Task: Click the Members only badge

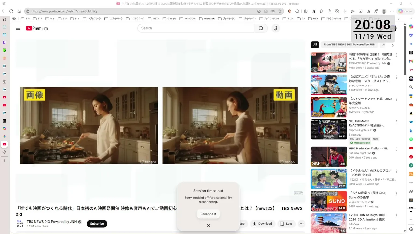Action: [x=360, y=143]
